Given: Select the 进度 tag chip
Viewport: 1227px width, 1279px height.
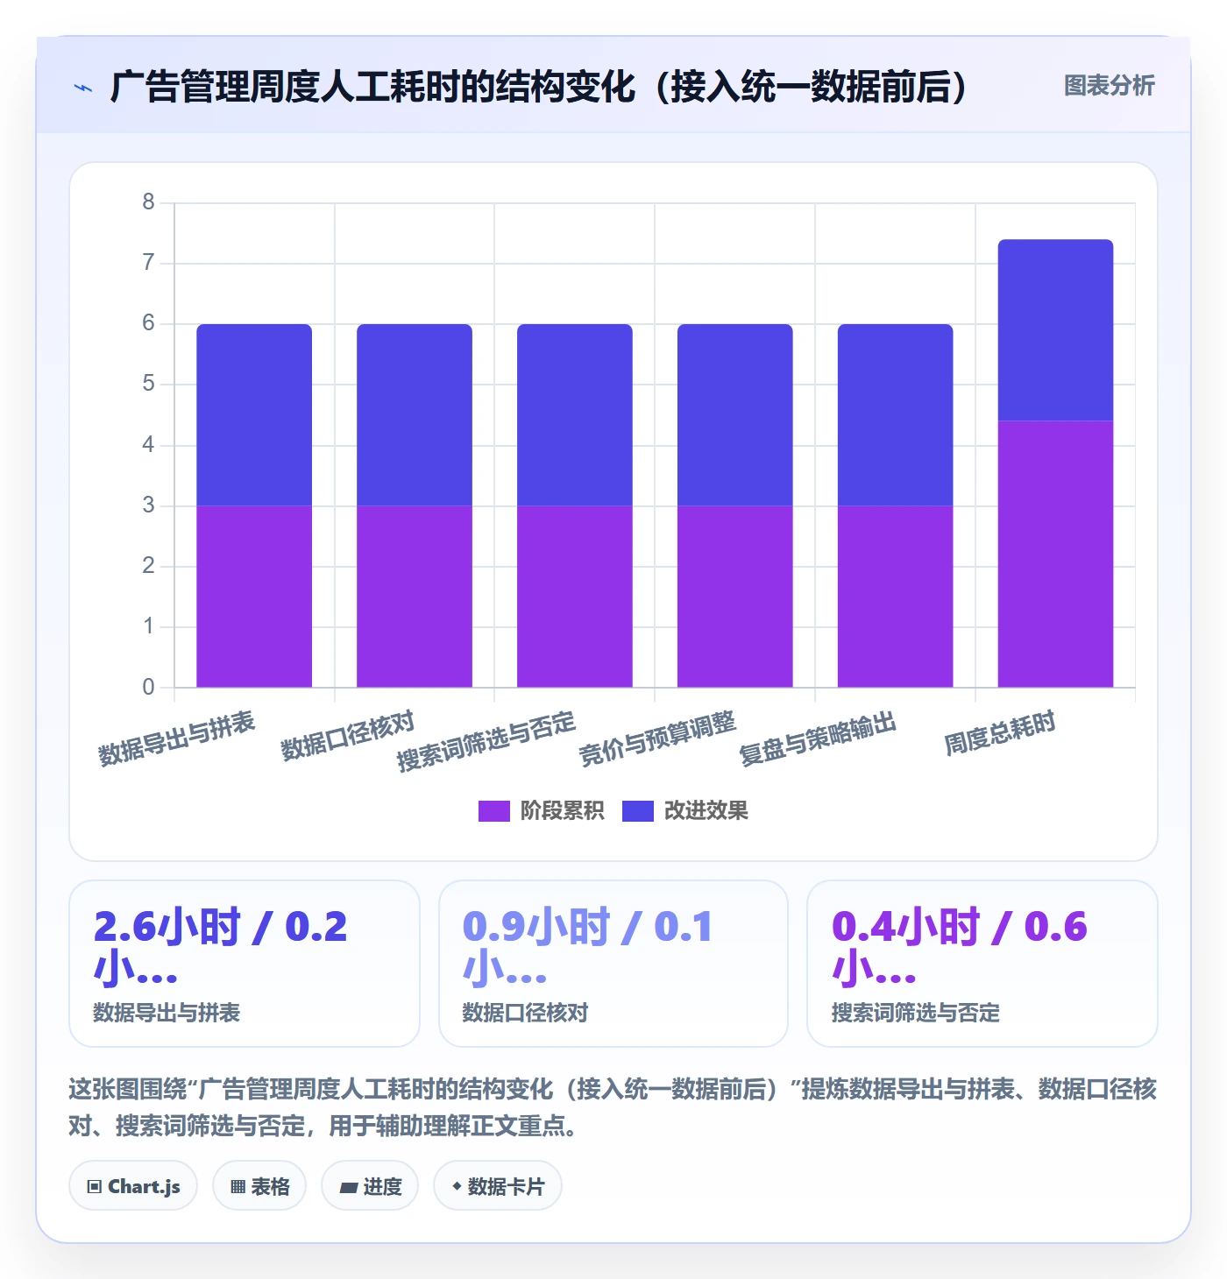Looking at the screenshot, I should click(x=370, y=1186).
